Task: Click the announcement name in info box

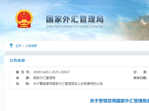Action: pyautogui.click(x=68, y=84)
